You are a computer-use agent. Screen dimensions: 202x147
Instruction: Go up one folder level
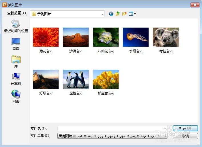tap(117, 14)
